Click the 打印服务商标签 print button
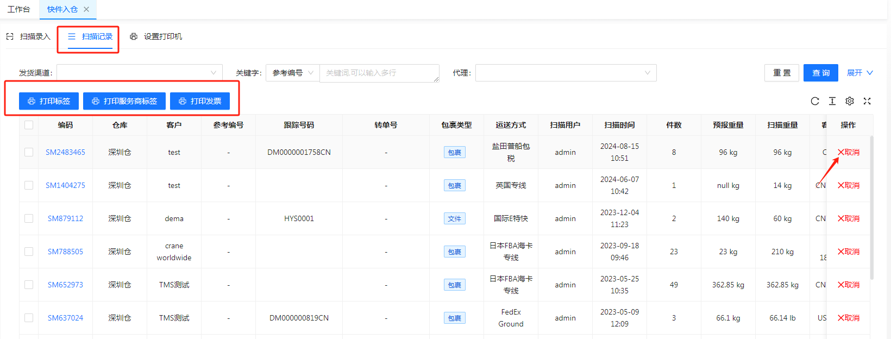This screenshot has height=339, width=891. coord(124,101)
